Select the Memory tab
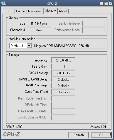The height and width of the screenshot is (140, 114). pos(51,11)
